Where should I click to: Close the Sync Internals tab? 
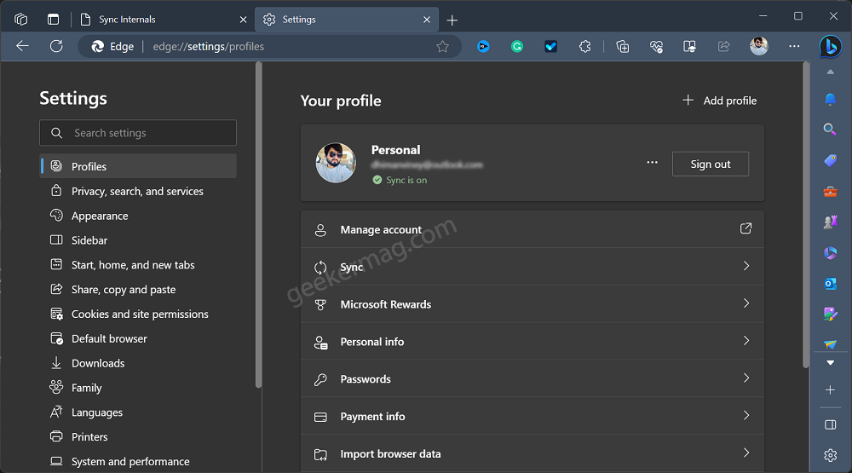click(243, 20)
